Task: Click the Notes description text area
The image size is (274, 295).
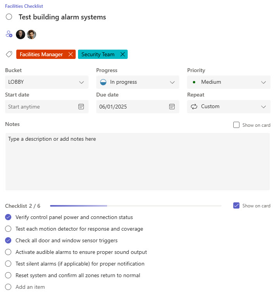Action: [137, 162]
